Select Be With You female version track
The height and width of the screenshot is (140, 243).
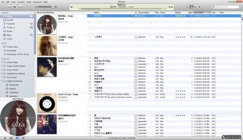coord(164,97)
